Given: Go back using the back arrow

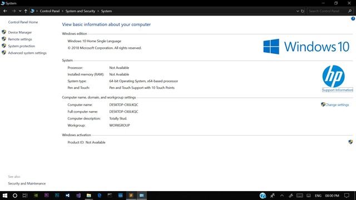Looking at the screenshot, I should click(5, 11).
